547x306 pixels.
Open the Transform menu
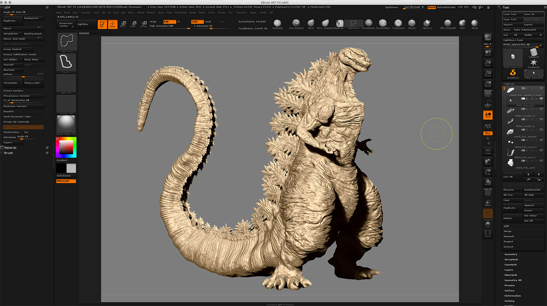[241, 13]
